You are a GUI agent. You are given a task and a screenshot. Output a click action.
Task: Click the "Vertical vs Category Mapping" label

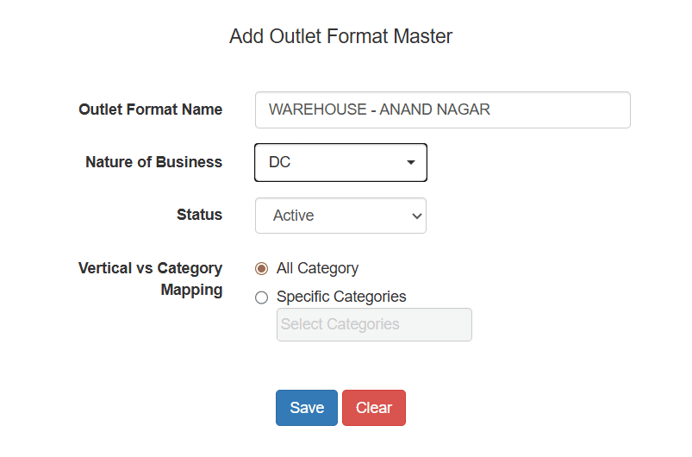(151, 279)
